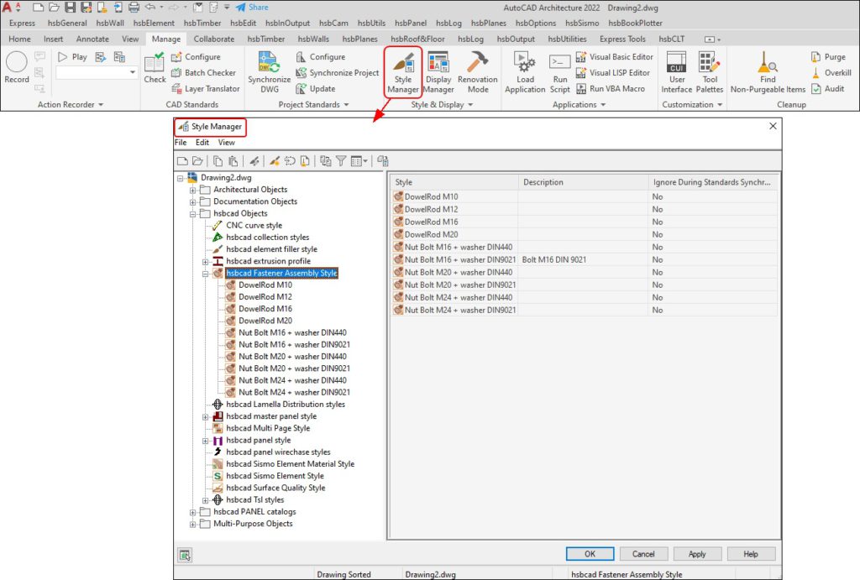Collapse hsbcad Objects folder
The width and height of the screenshot is (860, 580).
tap(193, 214)
